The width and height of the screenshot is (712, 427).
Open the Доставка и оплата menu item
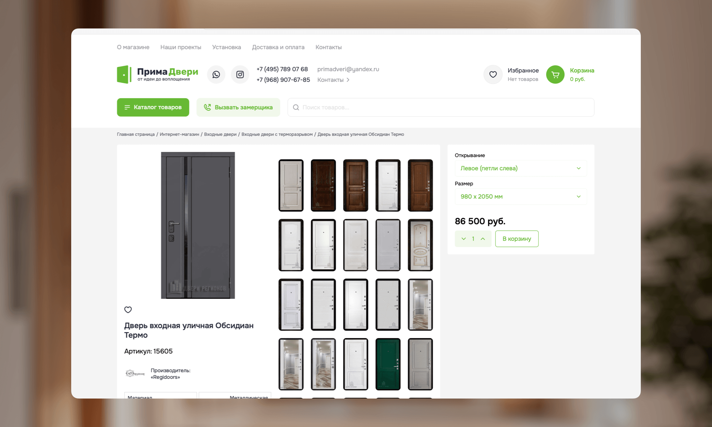click(278, 47)
